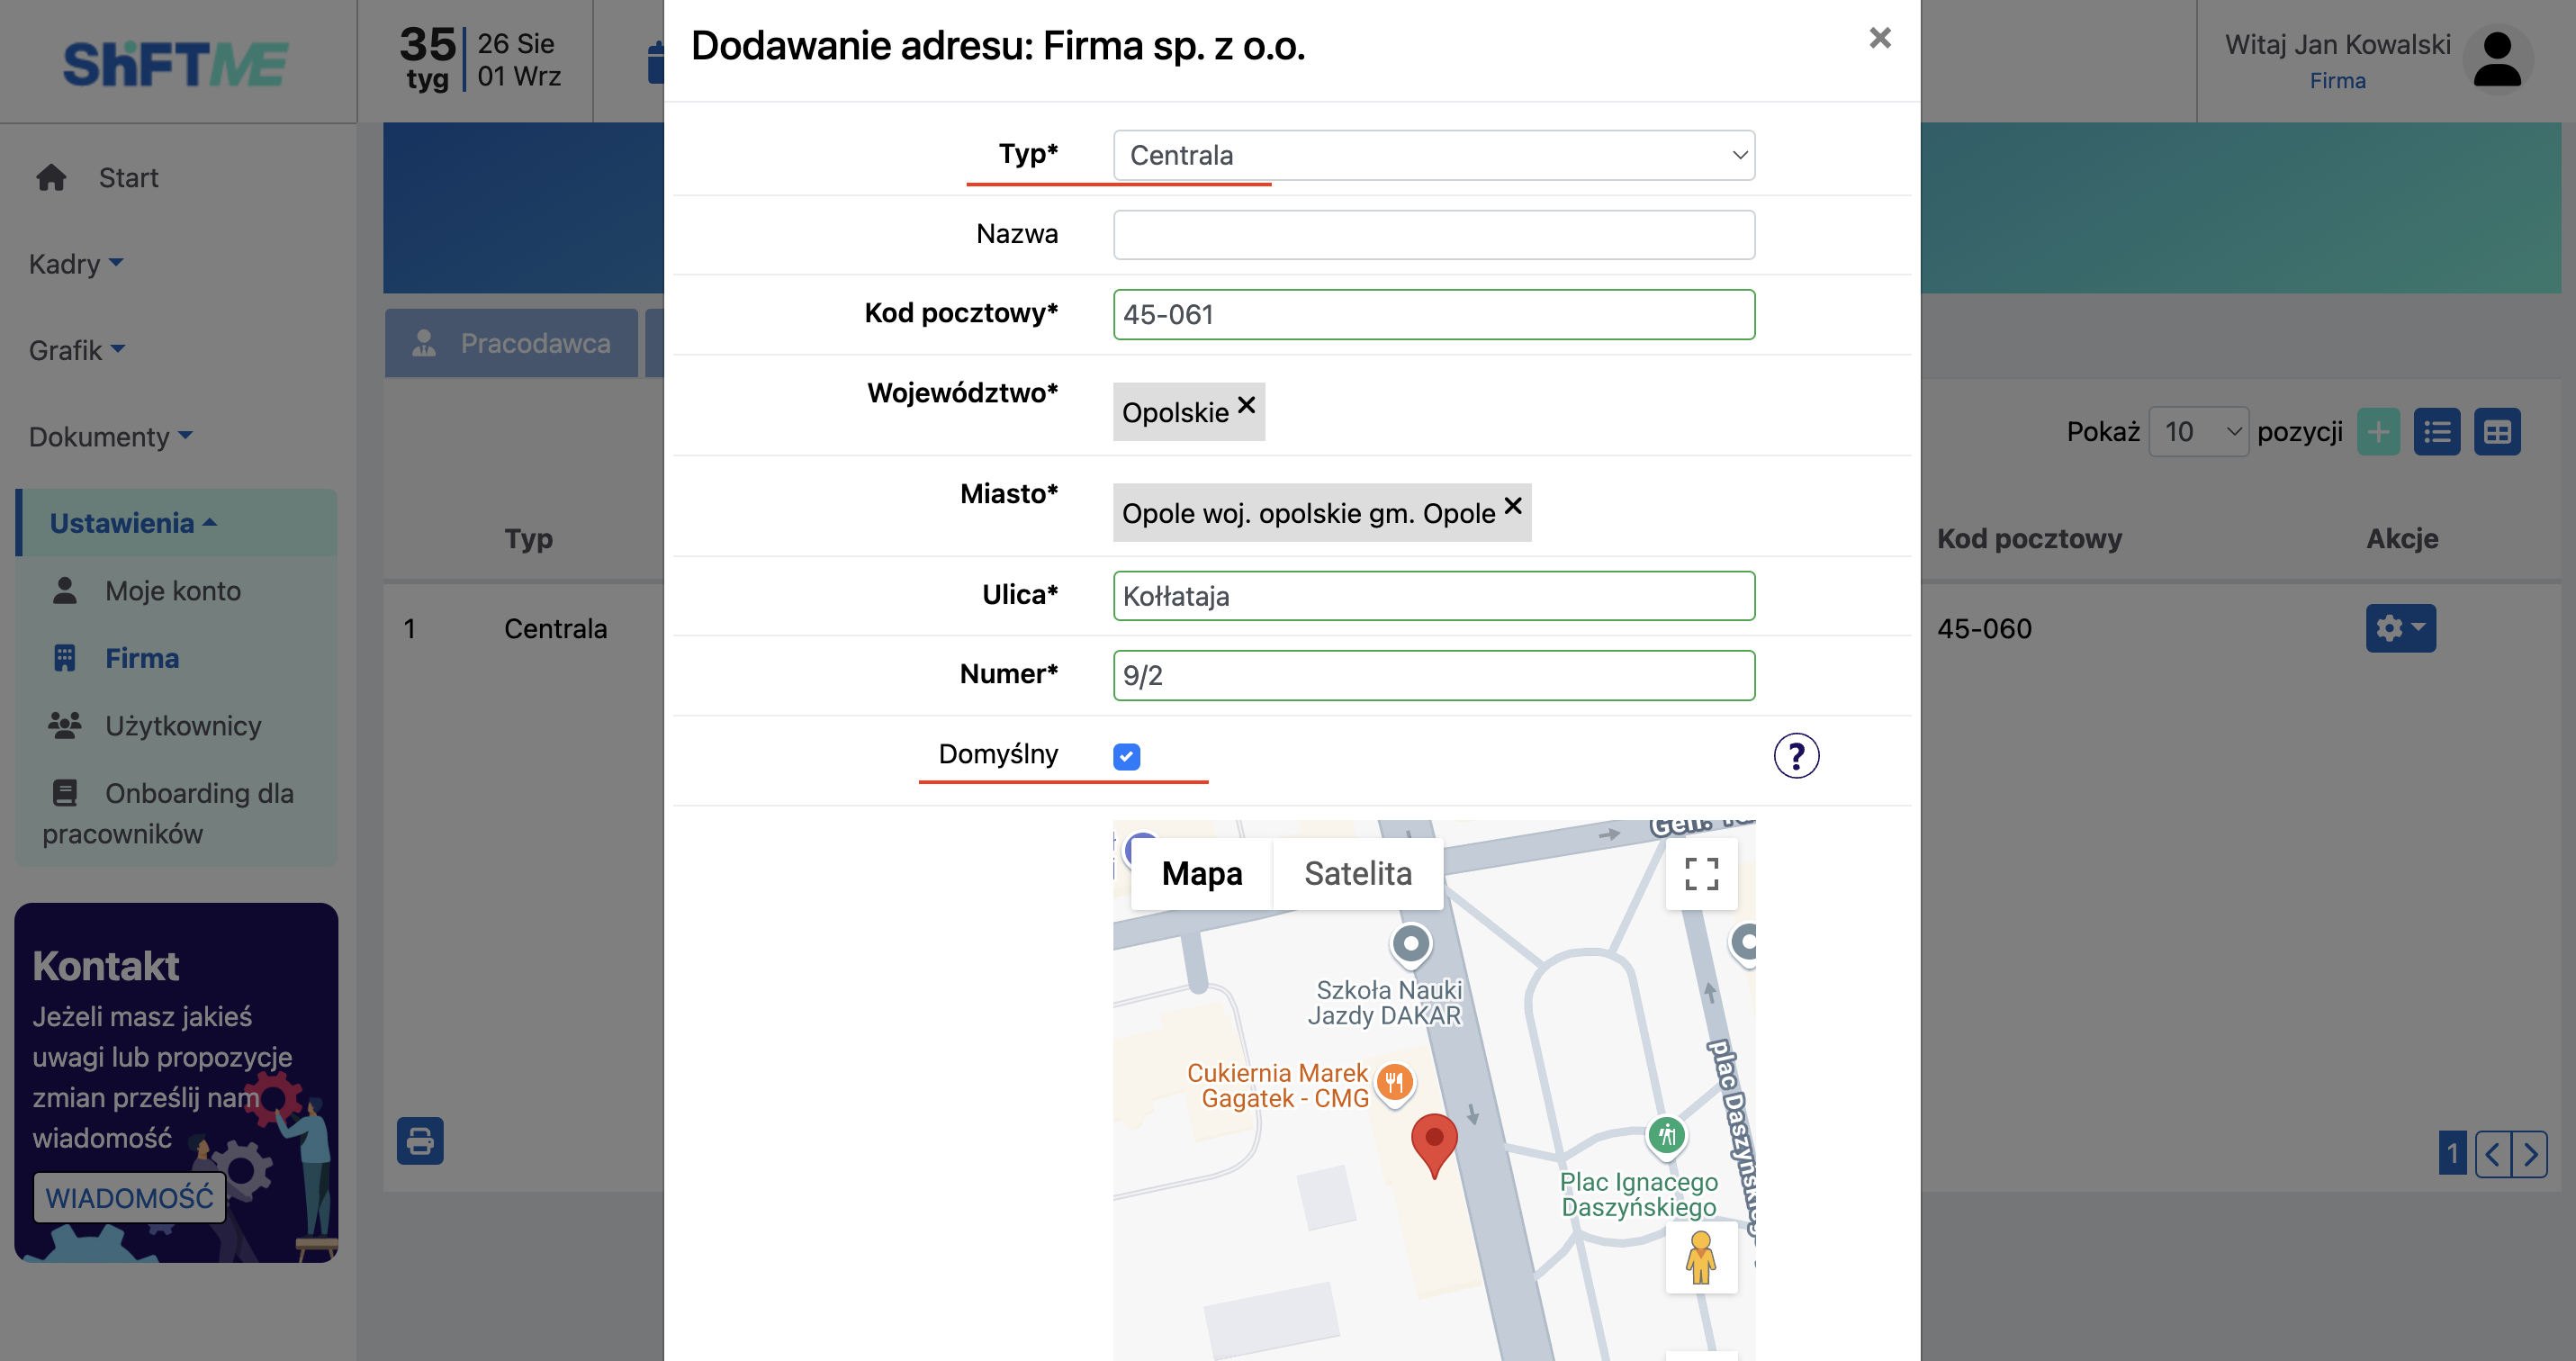Screen dimensions: 2576x1361
Task: Click the red map location pin
Action: pos(1433,1146)
